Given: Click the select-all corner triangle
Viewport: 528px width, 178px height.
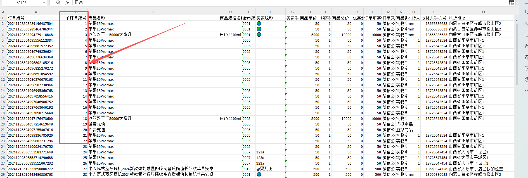Looking at the screenshot, I should [x=3, y=12].
